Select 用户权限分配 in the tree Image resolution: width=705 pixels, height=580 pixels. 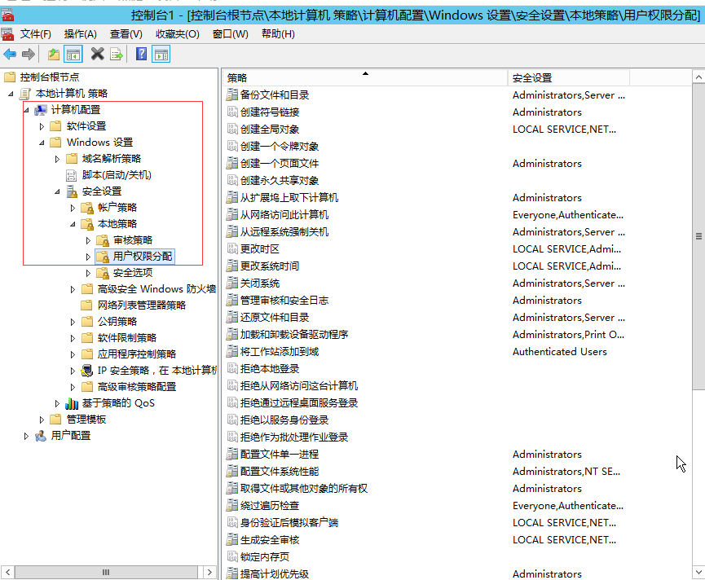click(x=142, y=257)
